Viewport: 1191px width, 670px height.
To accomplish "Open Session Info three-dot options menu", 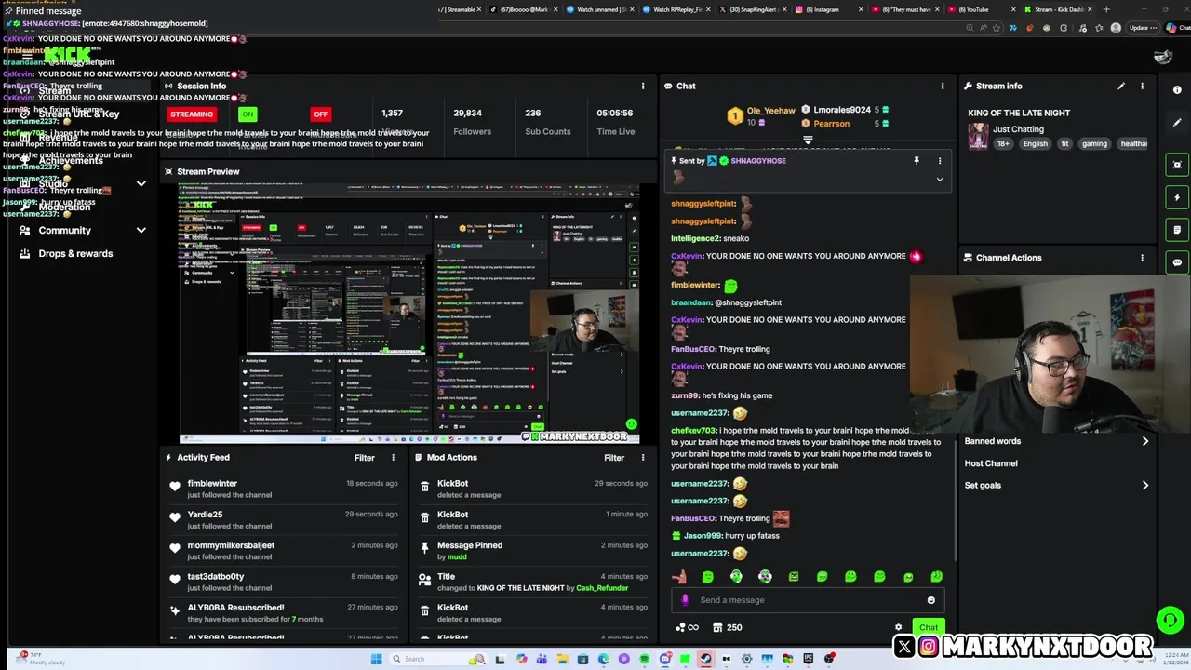I will point(643,86).
